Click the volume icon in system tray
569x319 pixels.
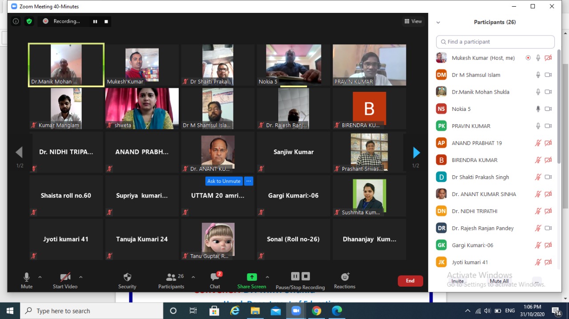488,311
